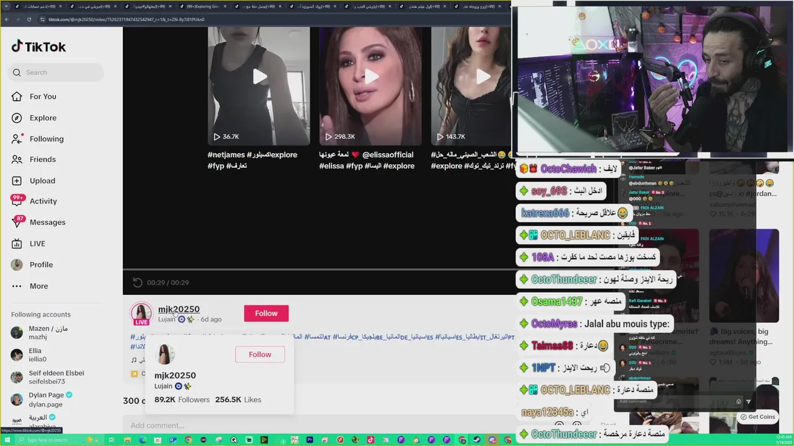This screenshot has width=794, height=446.
Task: Expand the More menu in sidebar
Action: 38,286
